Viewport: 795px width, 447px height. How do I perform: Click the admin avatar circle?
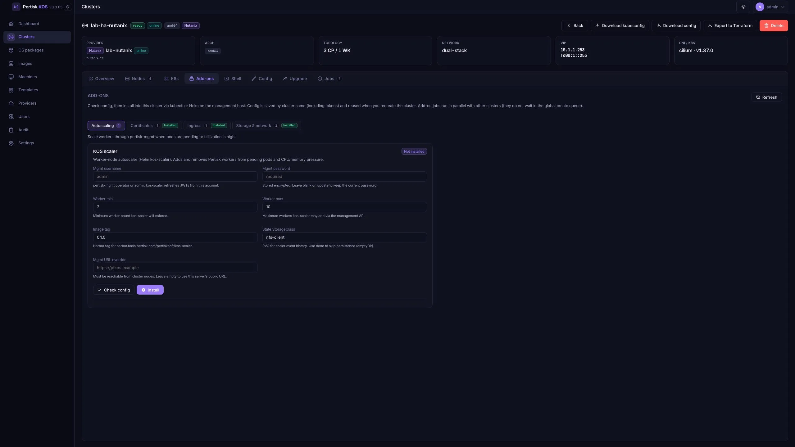[x=760, y=7]
